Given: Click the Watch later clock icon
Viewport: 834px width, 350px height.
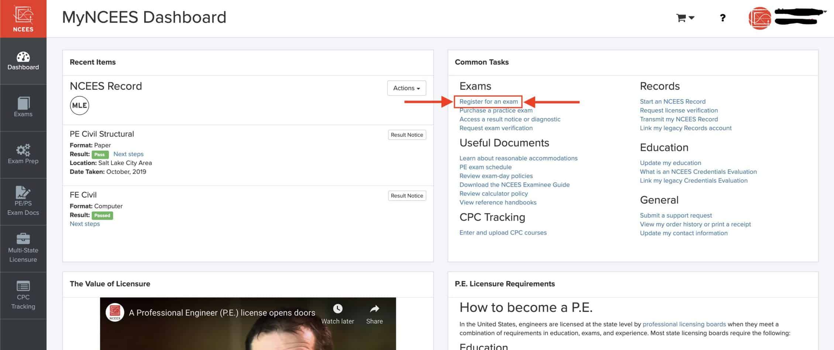Looking at the screenshot, I should click(x=338, y=308).
